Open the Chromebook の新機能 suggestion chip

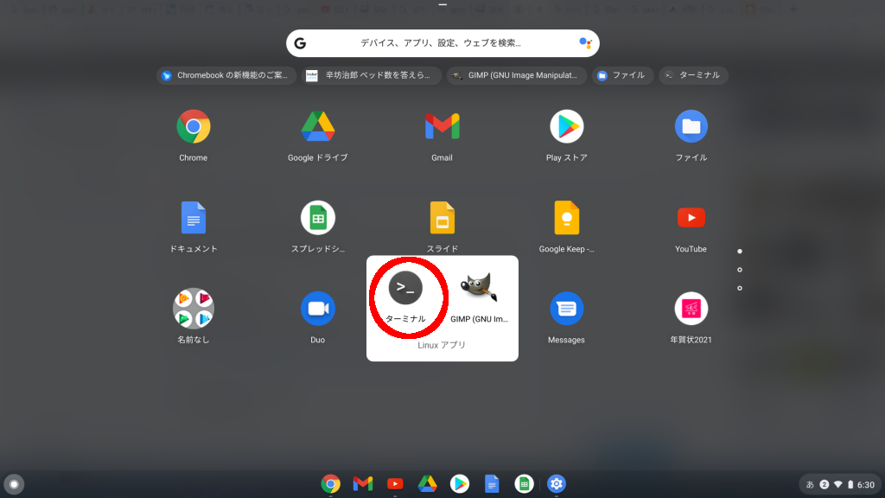226,75
